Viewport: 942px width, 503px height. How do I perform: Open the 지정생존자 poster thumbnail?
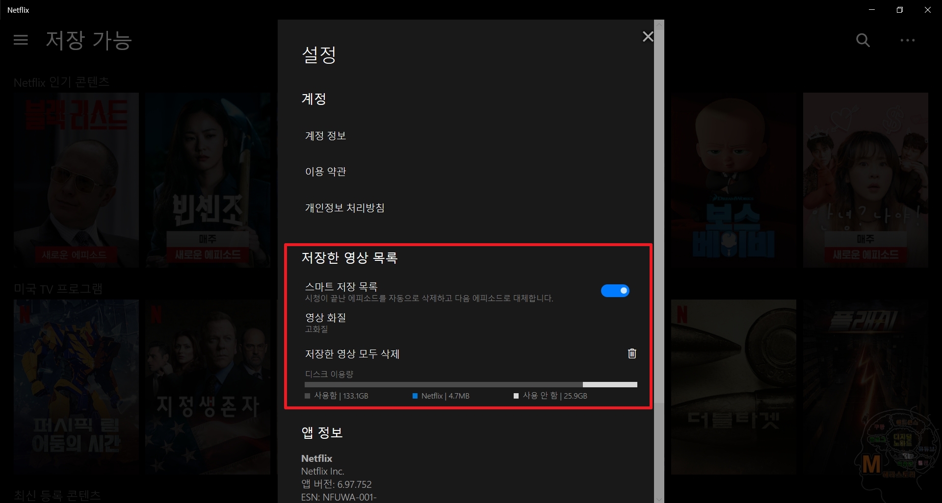pos(208,387)
